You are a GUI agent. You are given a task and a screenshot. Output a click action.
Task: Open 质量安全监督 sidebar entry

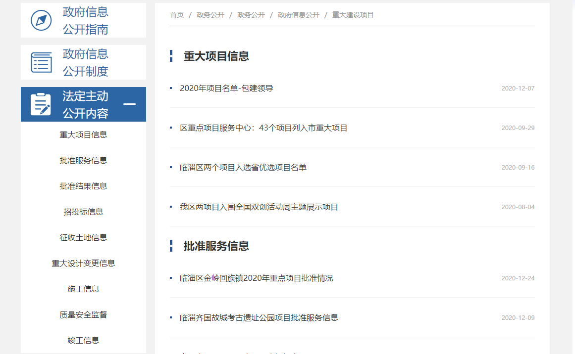click(83, 314)
